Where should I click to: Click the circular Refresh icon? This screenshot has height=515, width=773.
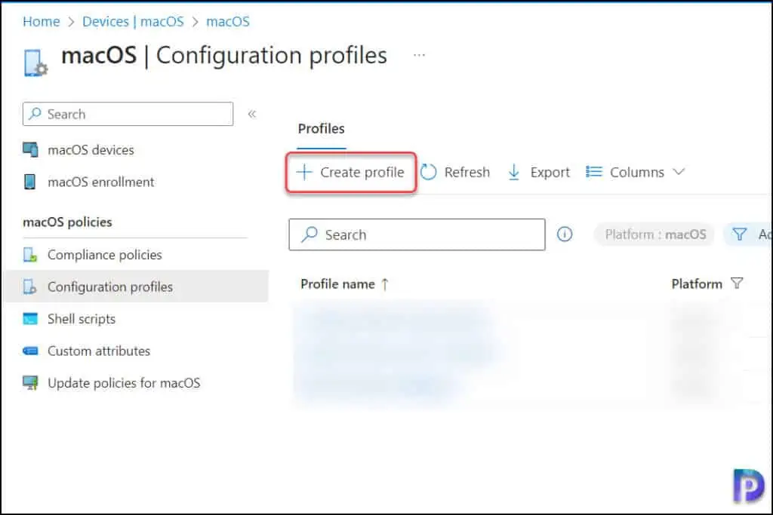[x=429, y=173]
